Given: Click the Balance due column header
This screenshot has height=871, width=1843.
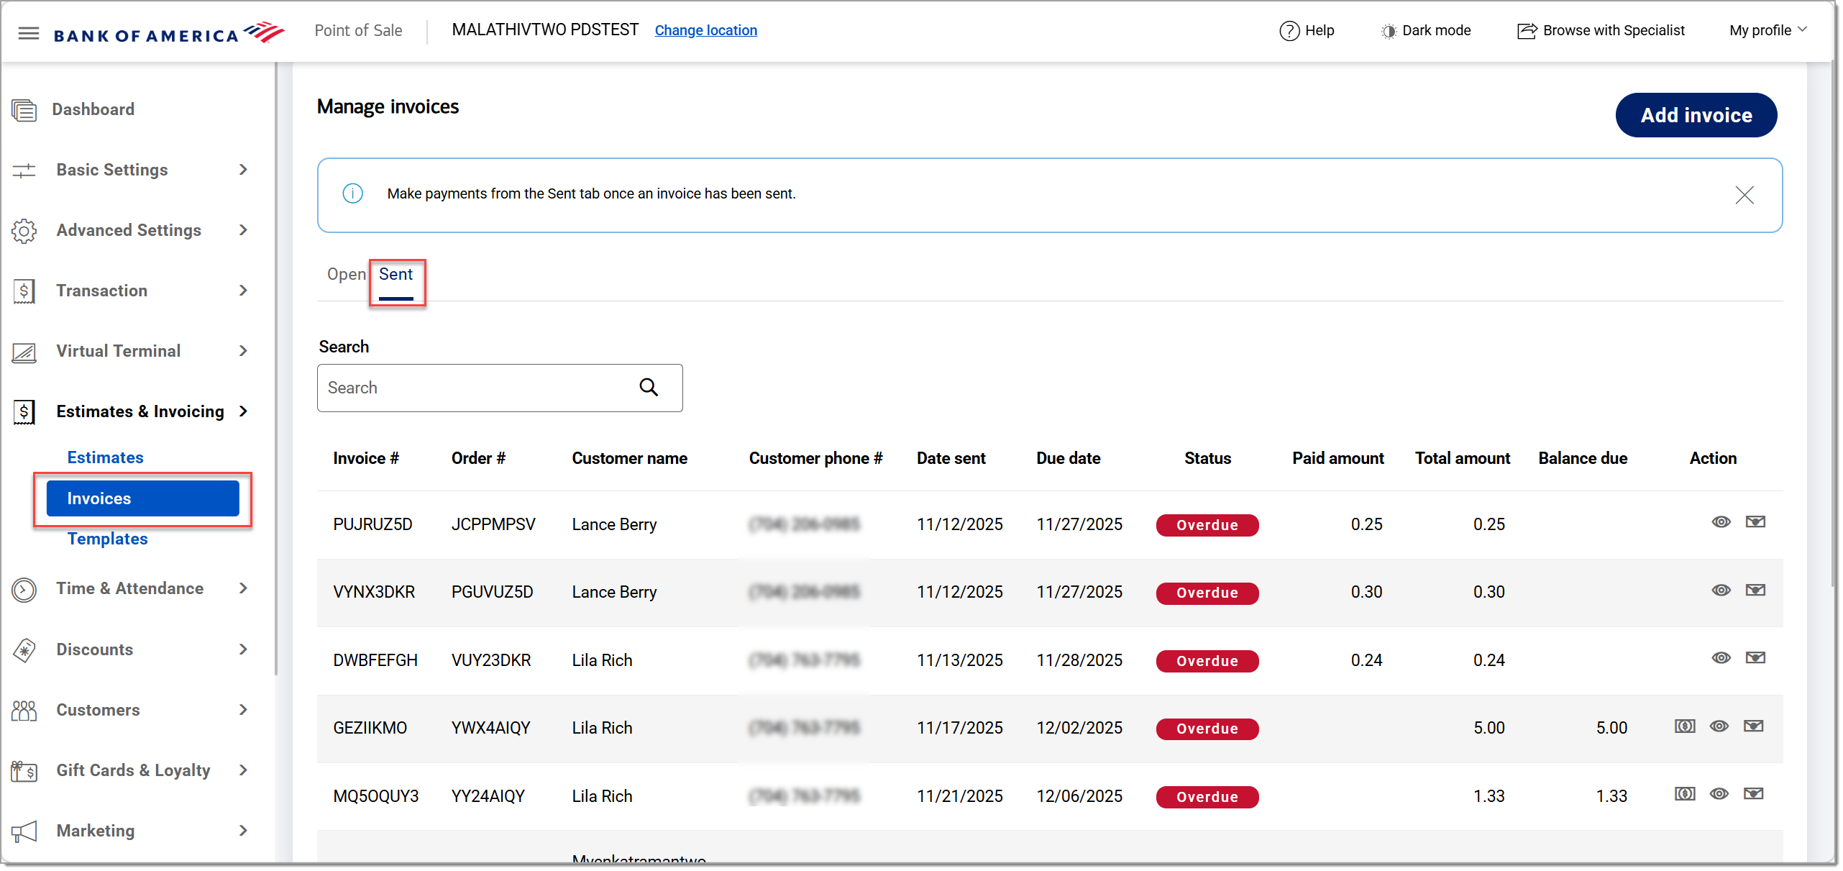Looking at the screenshot, I should pos(1582,459).
